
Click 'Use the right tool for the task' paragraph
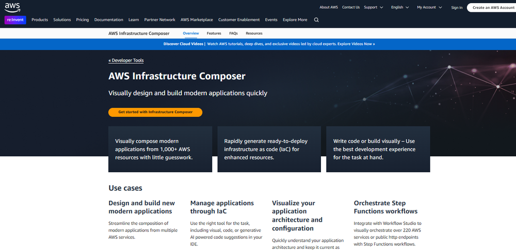pos(226,233)
